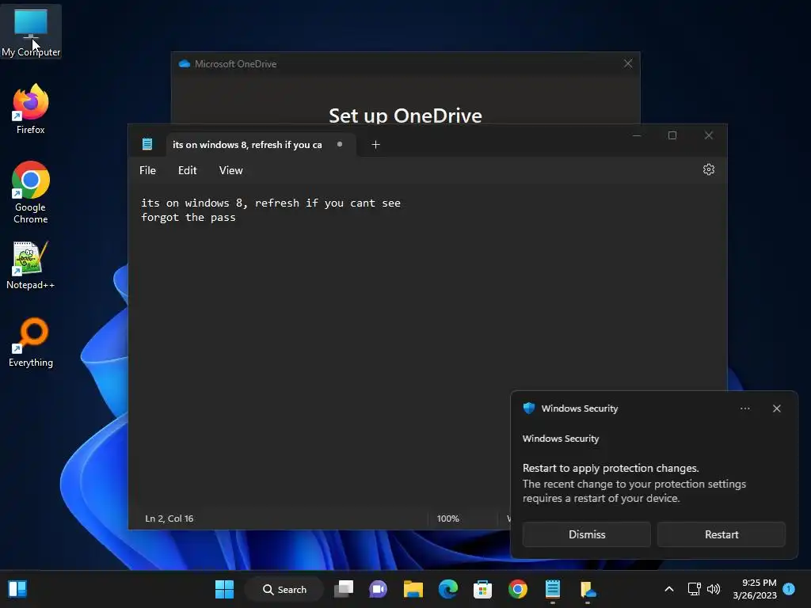Open the volume tray icon
Image resolution: width=811 pixels, height=608 pixels.
point(714,589)
